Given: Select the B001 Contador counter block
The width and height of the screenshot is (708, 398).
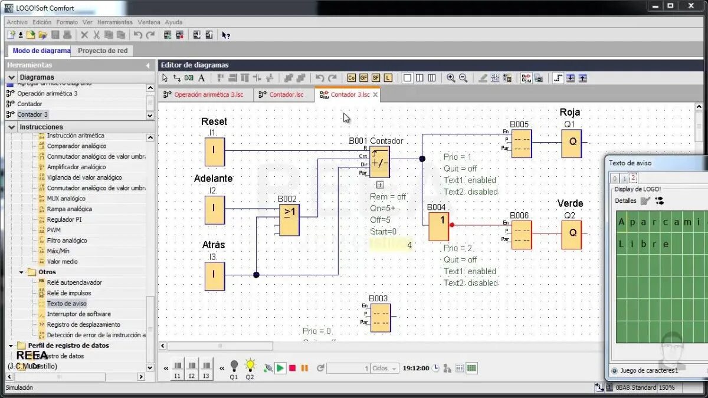Looking at the screenshot, I should point(379,162).
